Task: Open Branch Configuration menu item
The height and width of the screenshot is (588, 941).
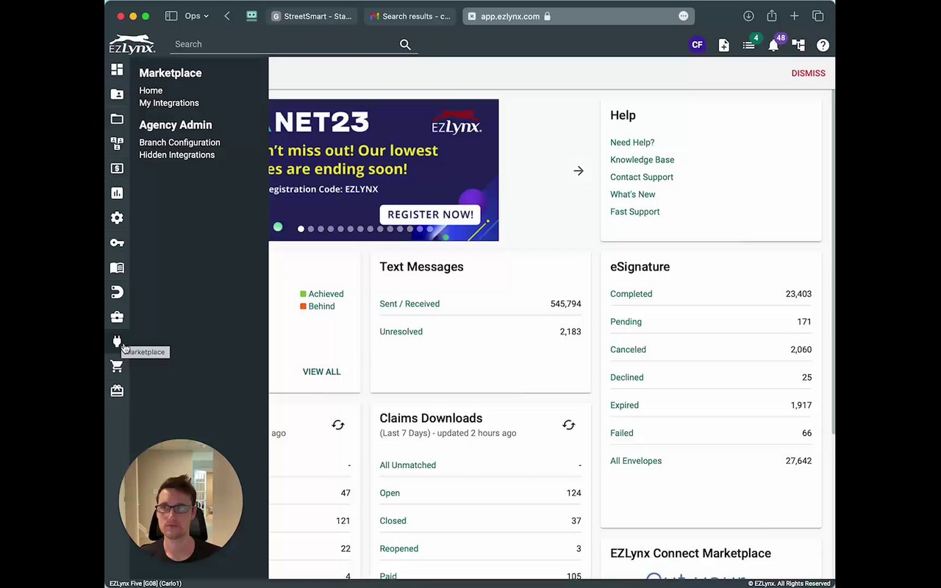Action: pyautogui.click(x=179, y=143)
